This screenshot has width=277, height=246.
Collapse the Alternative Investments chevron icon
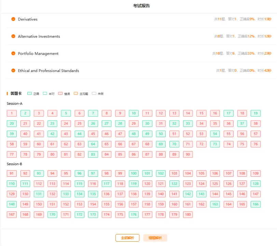(x=13, y=36)
